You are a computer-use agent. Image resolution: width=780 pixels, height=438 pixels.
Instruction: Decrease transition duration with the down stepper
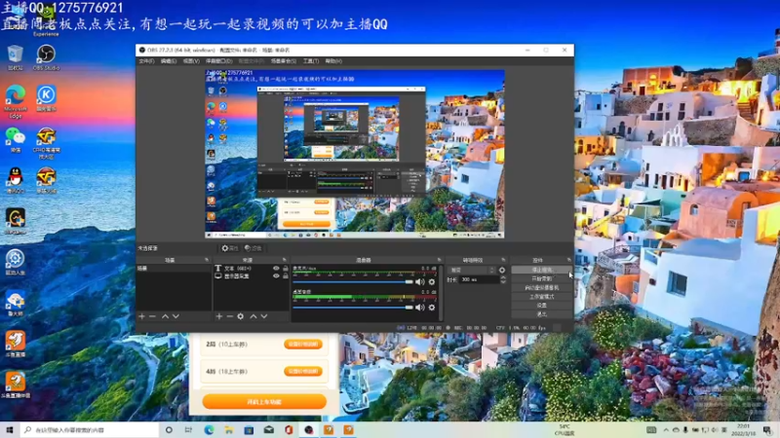tap(503, 282)
